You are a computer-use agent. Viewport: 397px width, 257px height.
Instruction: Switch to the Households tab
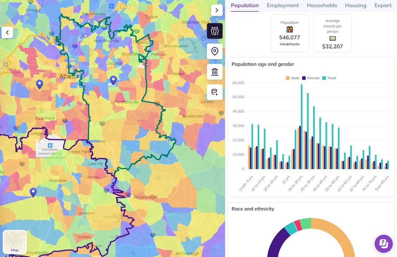322,5
